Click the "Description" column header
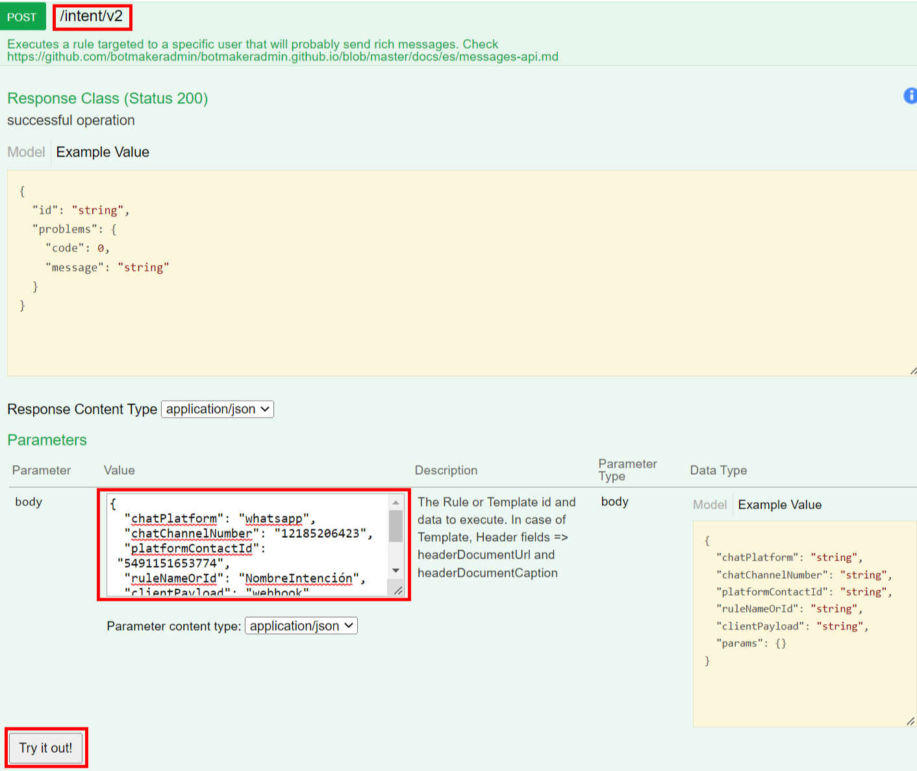This screenshot has width=917, height=771. (x=446, y=470)
